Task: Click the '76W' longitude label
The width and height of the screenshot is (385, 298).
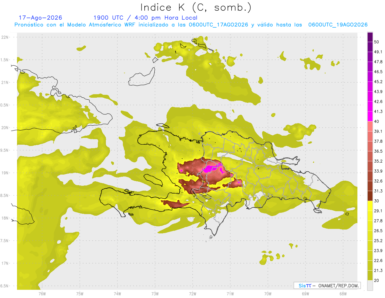Action: click(42, 293)
